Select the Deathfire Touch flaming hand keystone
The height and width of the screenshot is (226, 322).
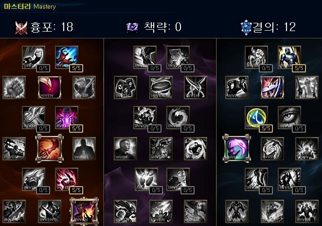tap(84, 211)
